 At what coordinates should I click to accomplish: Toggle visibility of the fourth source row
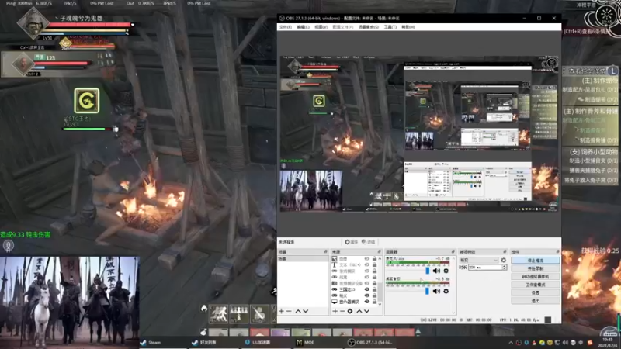367,277
